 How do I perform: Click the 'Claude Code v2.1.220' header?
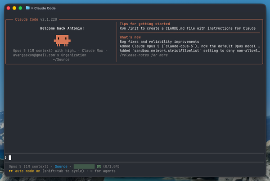pos(36,19)
